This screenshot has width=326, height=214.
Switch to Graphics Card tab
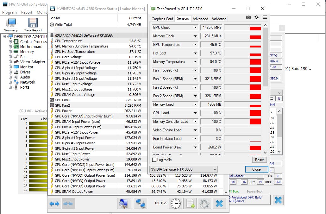[162, 19]
